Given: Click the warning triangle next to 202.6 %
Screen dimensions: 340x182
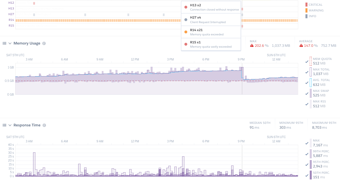Looking at the screenshot, I should click(x=252, y=46).
